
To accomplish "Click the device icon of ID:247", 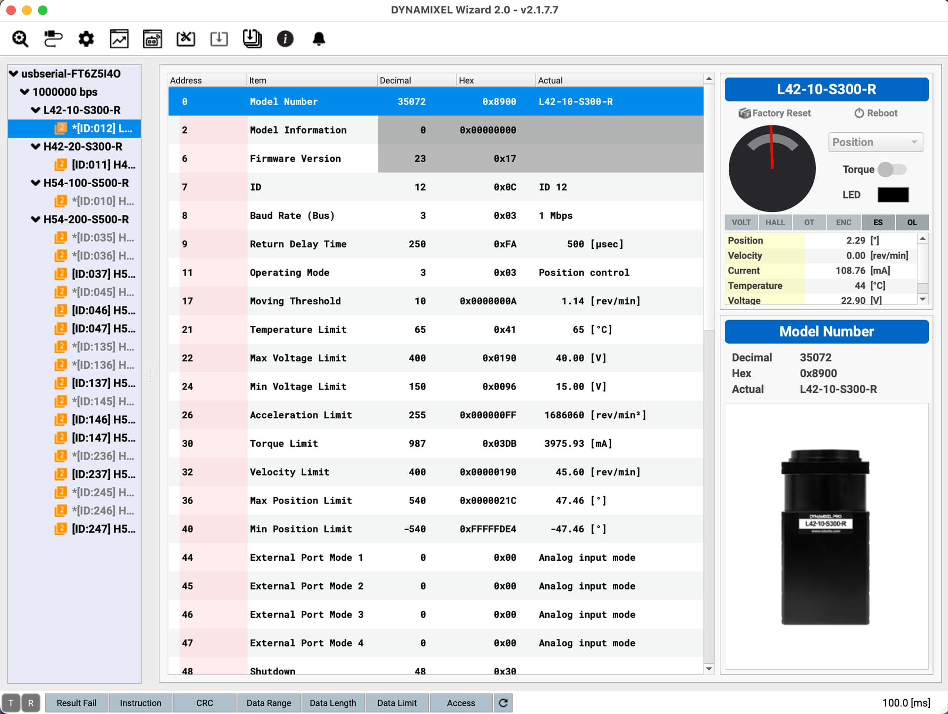I will click(60, 528).
